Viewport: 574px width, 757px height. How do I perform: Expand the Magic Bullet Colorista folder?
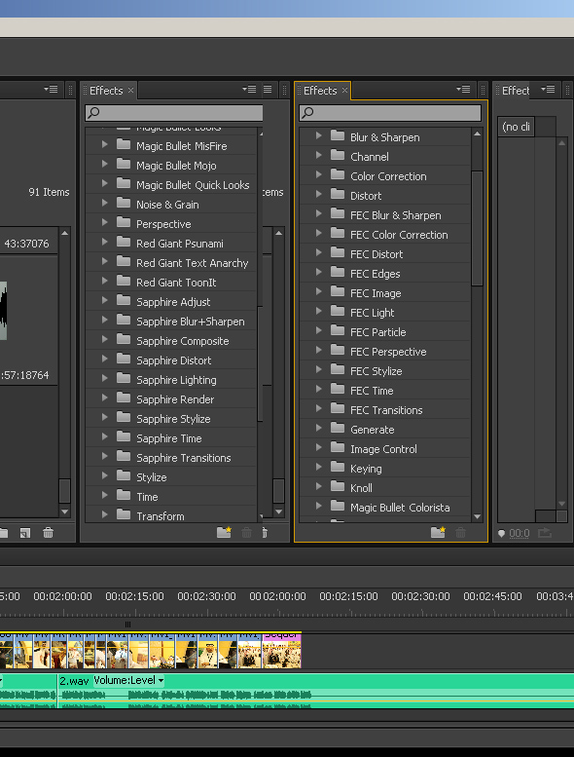318,506
